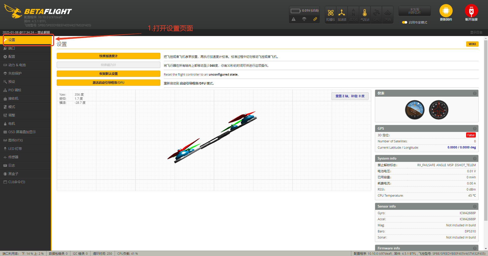
Task: Select the 设置 setup tab
Action: click(25, 40)
